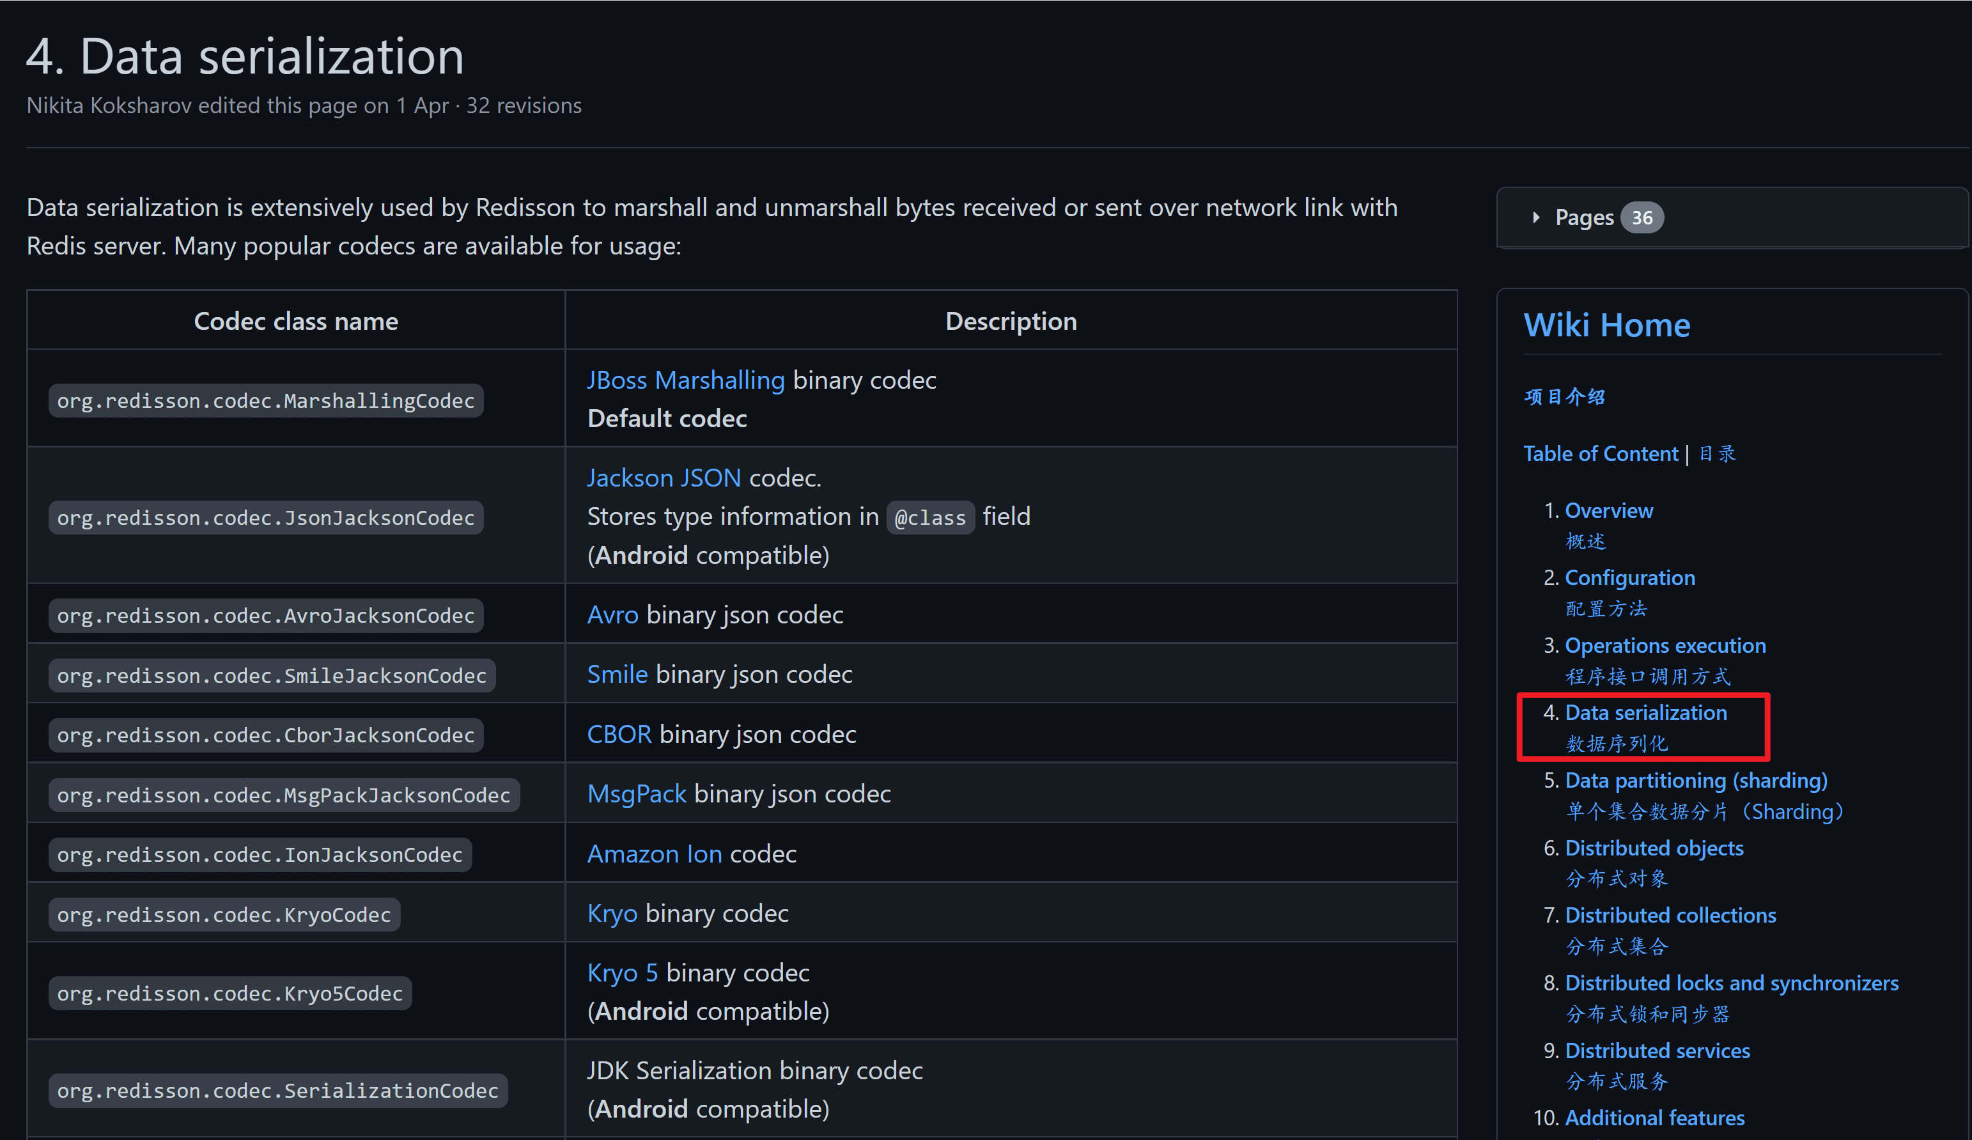Screen dimensions: 1972x1140
Task: Click the JBoss Marshalling link
Action: click(x=685, y=380)
